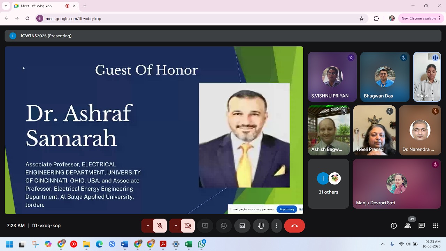Click the Stop sharing button
446x251 pixels.
tap(286, 209)
